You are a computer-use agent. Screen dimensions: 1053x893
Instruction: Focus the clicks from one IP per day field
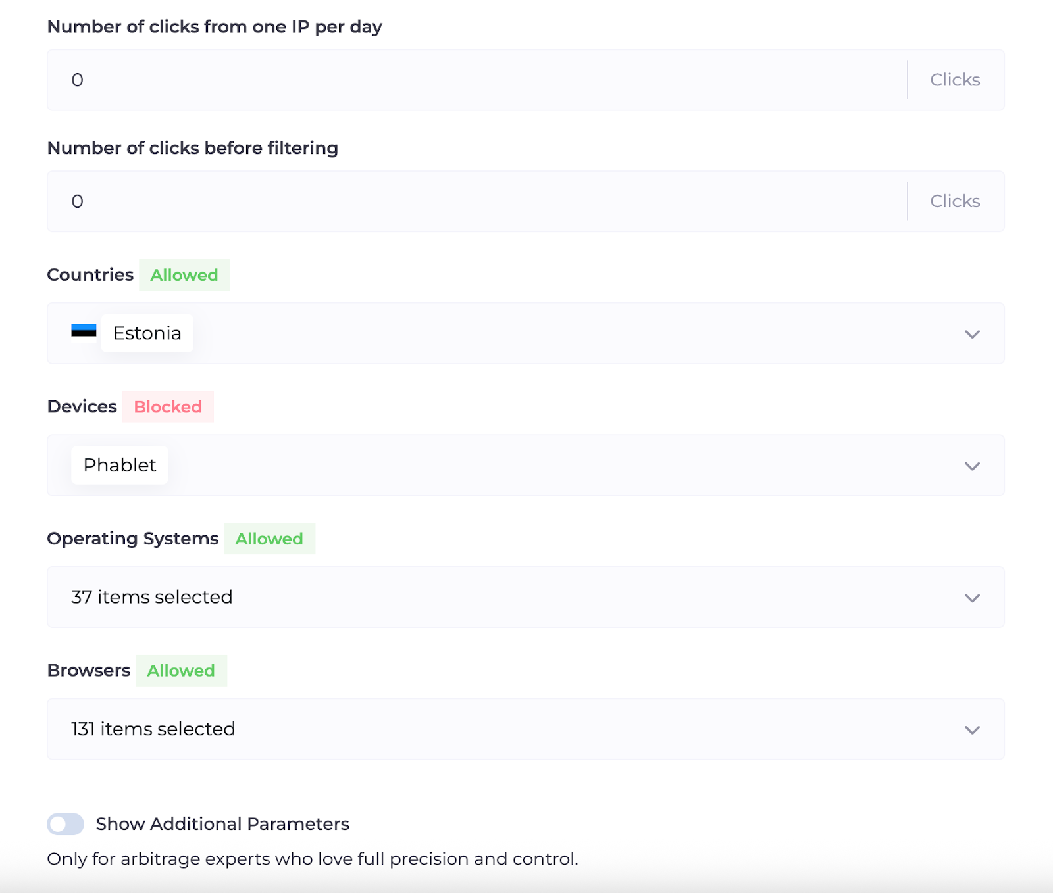click(474, 80)
